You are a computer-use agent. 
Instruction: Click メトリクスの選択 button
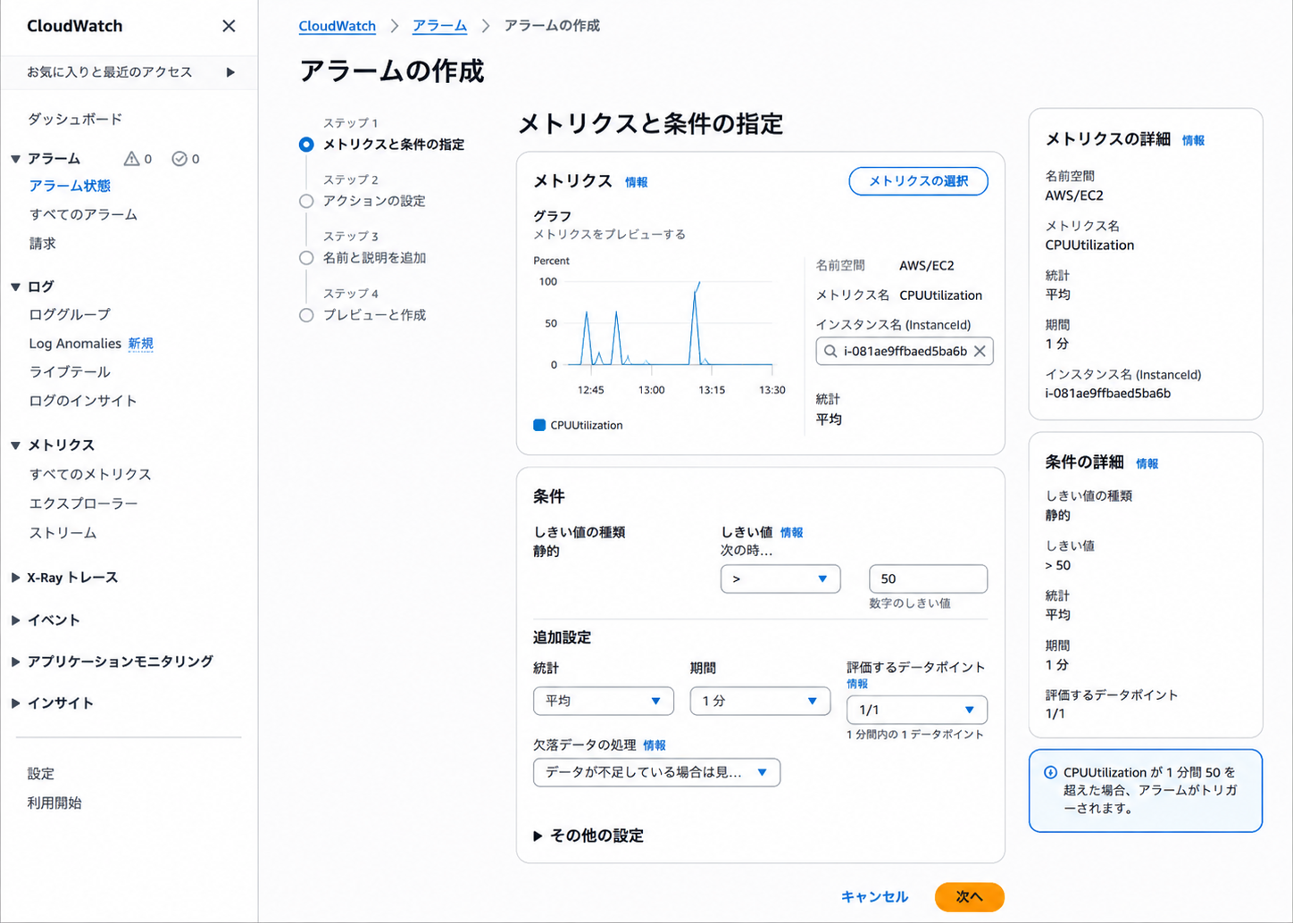pos(918,181)
